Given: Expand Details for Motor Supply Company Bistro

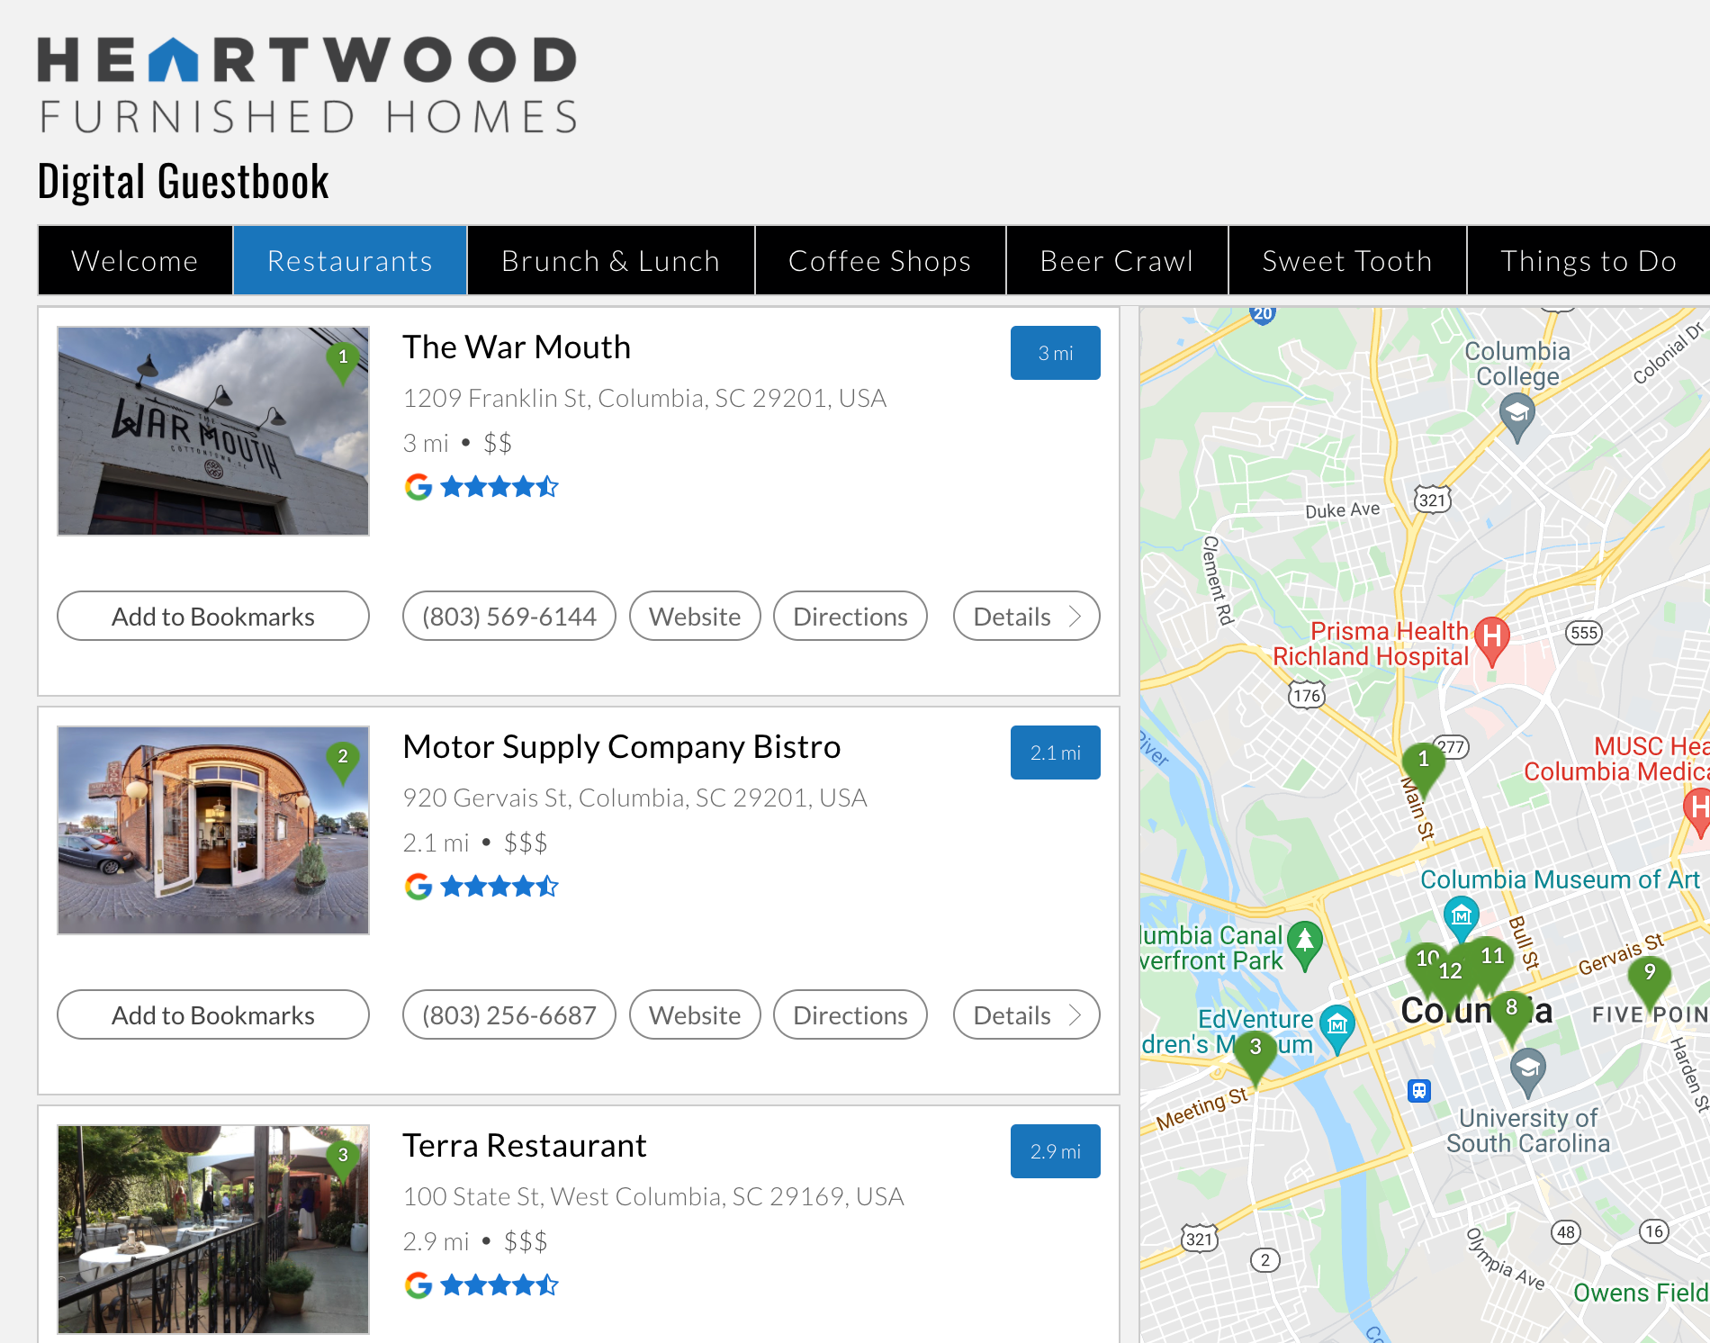Looking at the screenshot, I should coord(1027,1014).
